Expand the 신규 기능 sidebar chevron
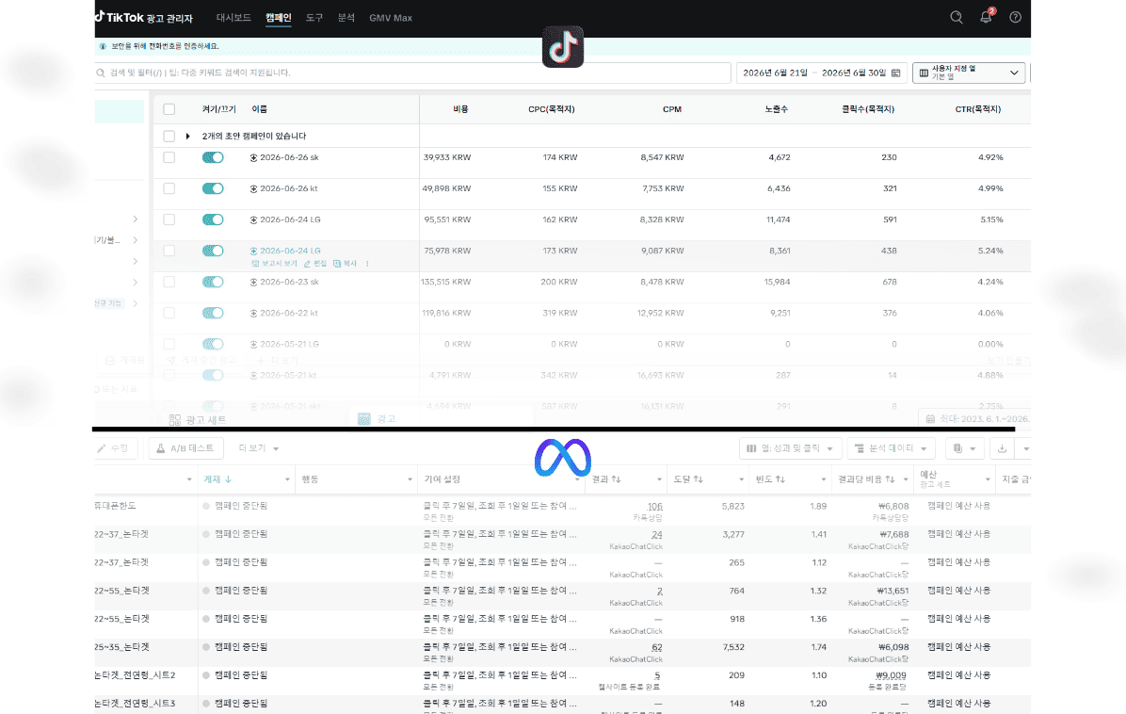Viewport: 1126px width, 714px height. (x=135, y=303)
